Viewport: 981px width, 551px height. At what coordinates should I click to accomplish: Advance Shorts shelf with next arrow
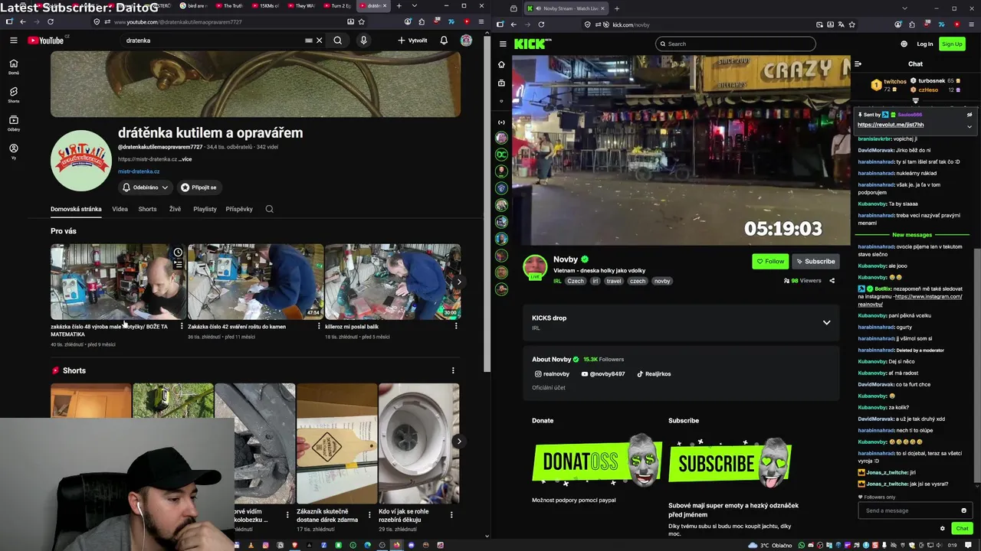tap(458, 442)
